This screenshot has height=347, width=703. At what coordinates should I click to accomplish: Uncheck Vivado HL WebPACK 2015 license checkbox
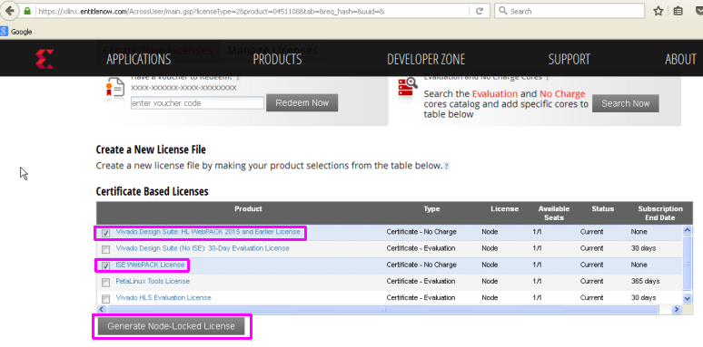click(105, 233)
